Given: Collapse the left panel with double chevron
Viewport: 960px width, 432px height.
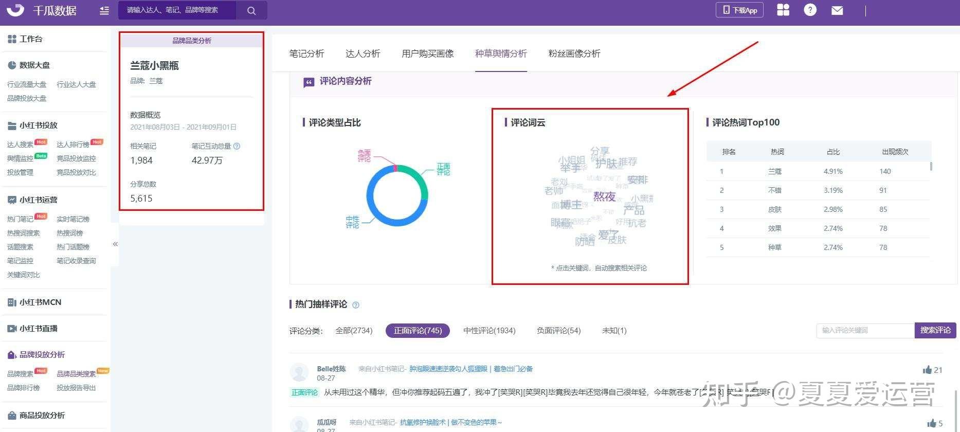Looking at the screenshot, I should click(x=115, y=244).
